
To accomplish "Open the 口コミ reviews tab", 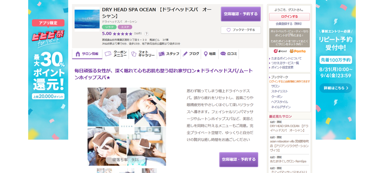I will pyautogui.click(x=228, y=54).
